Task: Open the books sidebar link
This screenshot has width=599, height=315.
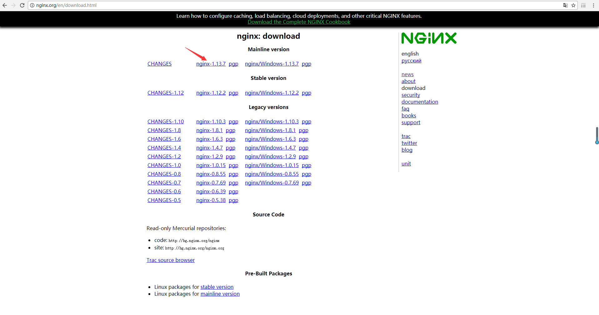Action: pyautogui.click(x=409, y=116)
